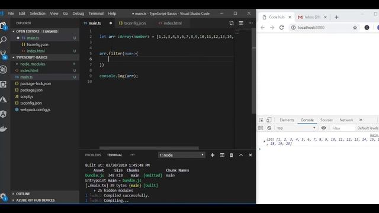The height and width of the screenshot is (213, 379).
Task: Open the panel overflow ellipsis next to Terminal
Action: tap(133, 155)
